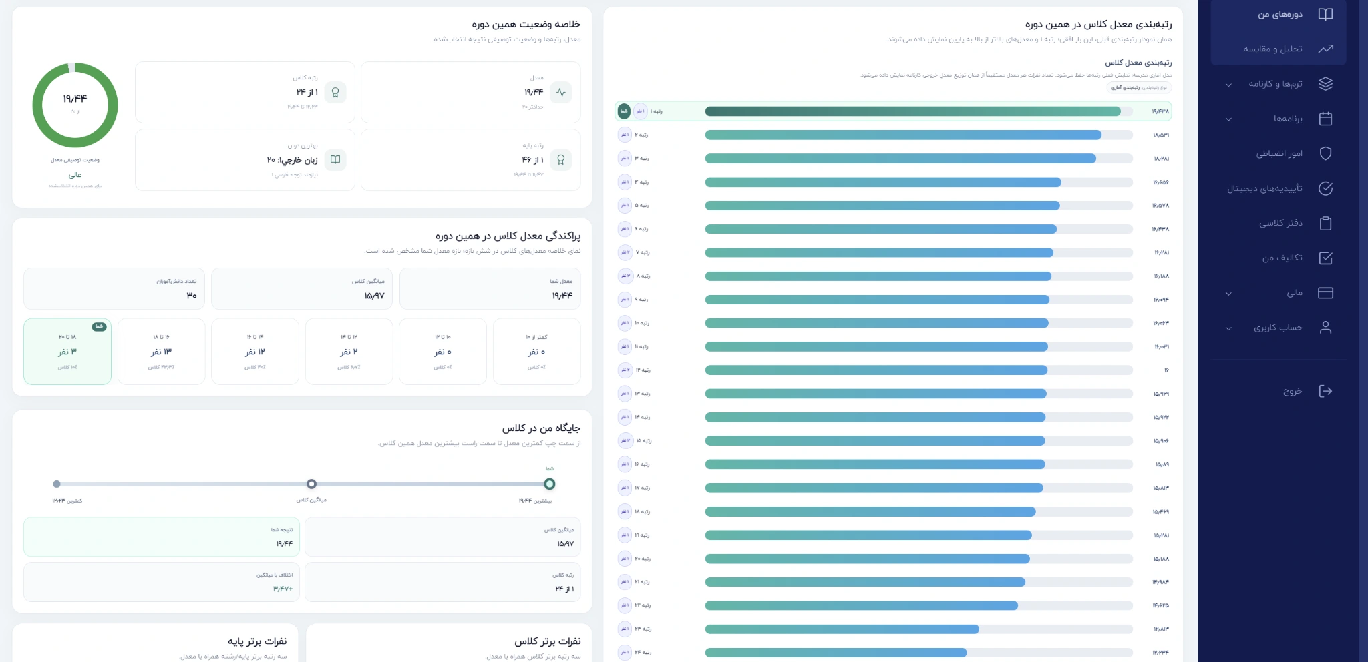Click the pulse icon in the معدل card
This screenshot has width=1368, height=662.
(561, 92)
